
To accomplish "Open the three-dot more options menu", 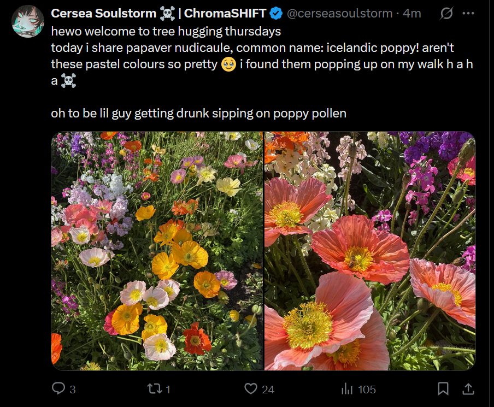I will [468, 13].
